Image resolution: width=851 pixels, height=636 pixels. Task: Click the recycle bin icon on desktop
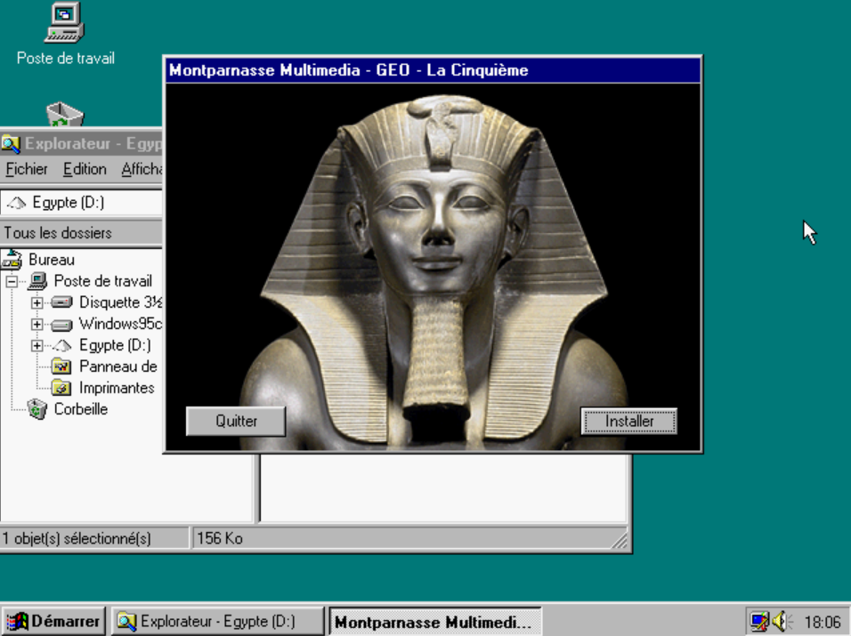[65, 114]
